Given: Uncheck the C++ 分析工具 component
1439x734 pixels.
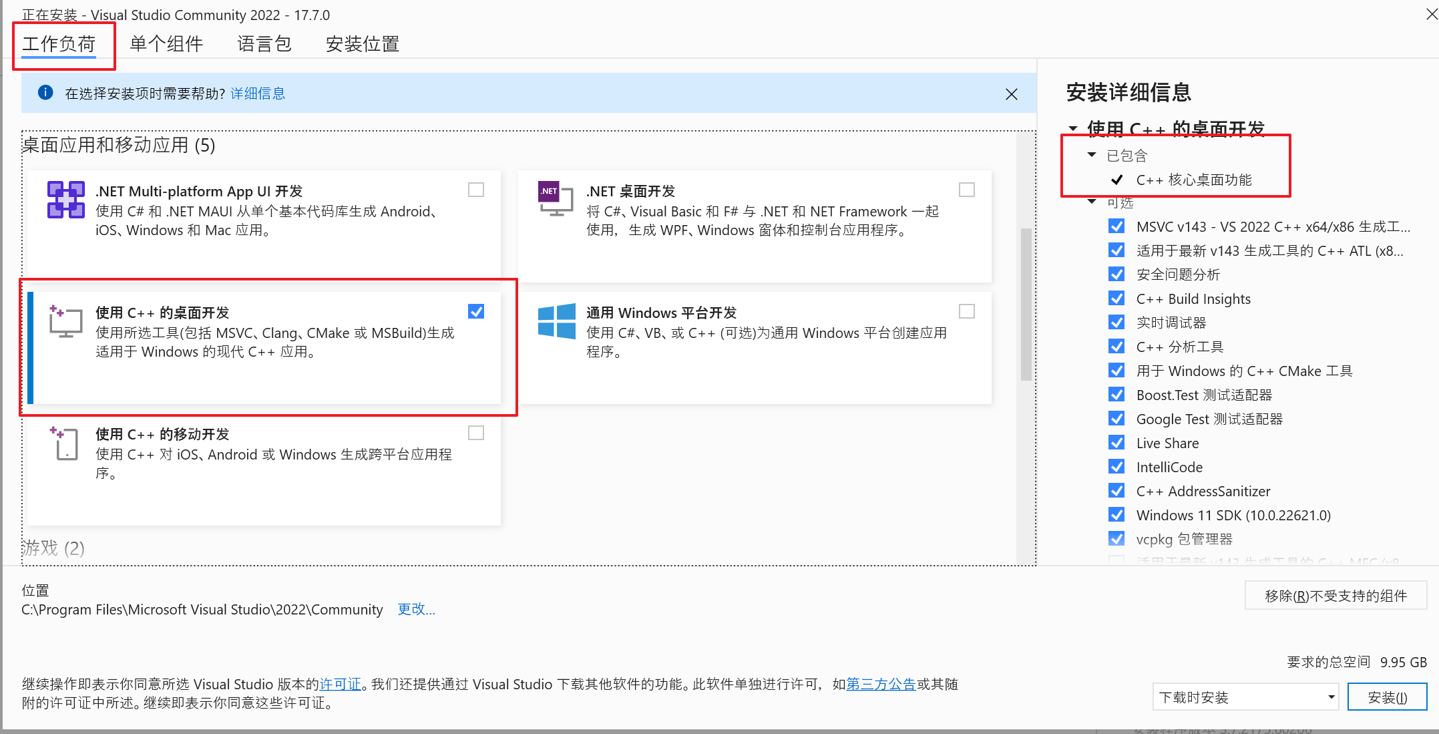Looking at the screenshot, I should 1116,346.
